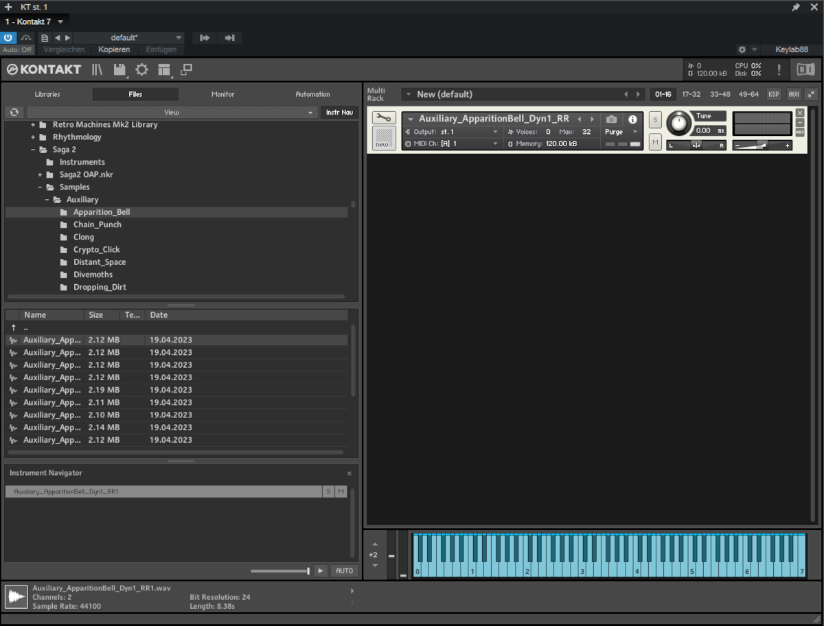Open the Kontakt library browser icon
Screen dimensions: 824x626
point(98,69)
